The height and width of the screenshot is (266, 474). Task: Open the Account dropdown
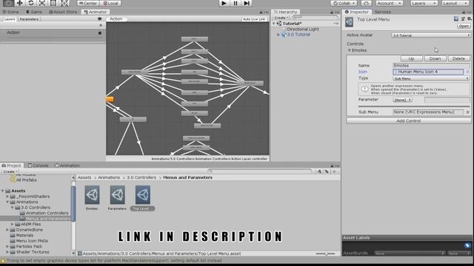point(390,3)
